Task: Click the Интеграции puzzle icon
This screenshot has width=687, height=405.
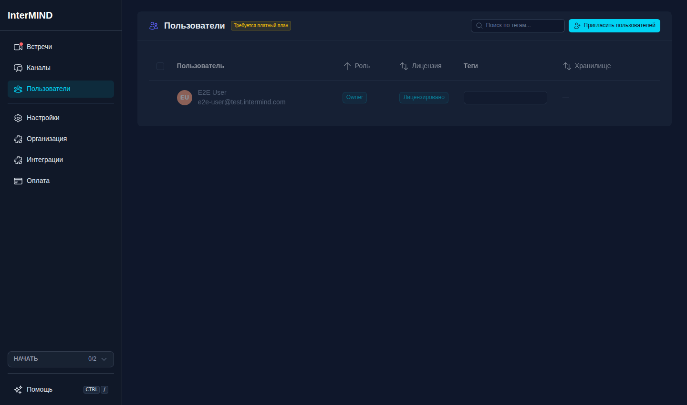Action: [x=18, y=160]
